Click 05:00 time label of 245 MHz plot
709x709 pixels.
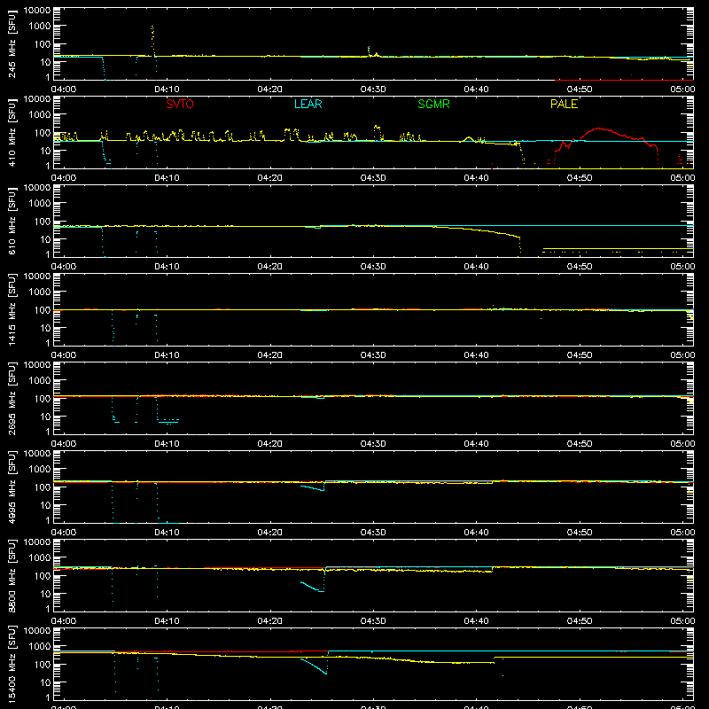pos(682,90)
